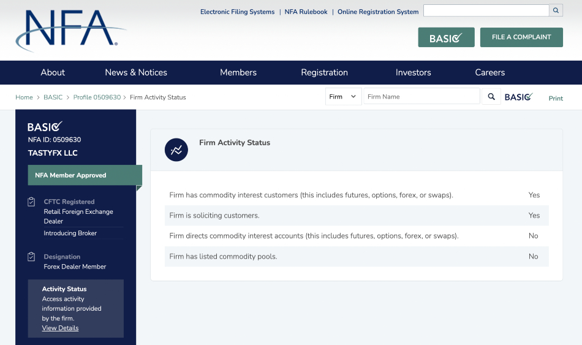Click the 'Firm has listed commodity pools.' row
582x345 pixels.
pyautogui.click(x=357, y=256)
